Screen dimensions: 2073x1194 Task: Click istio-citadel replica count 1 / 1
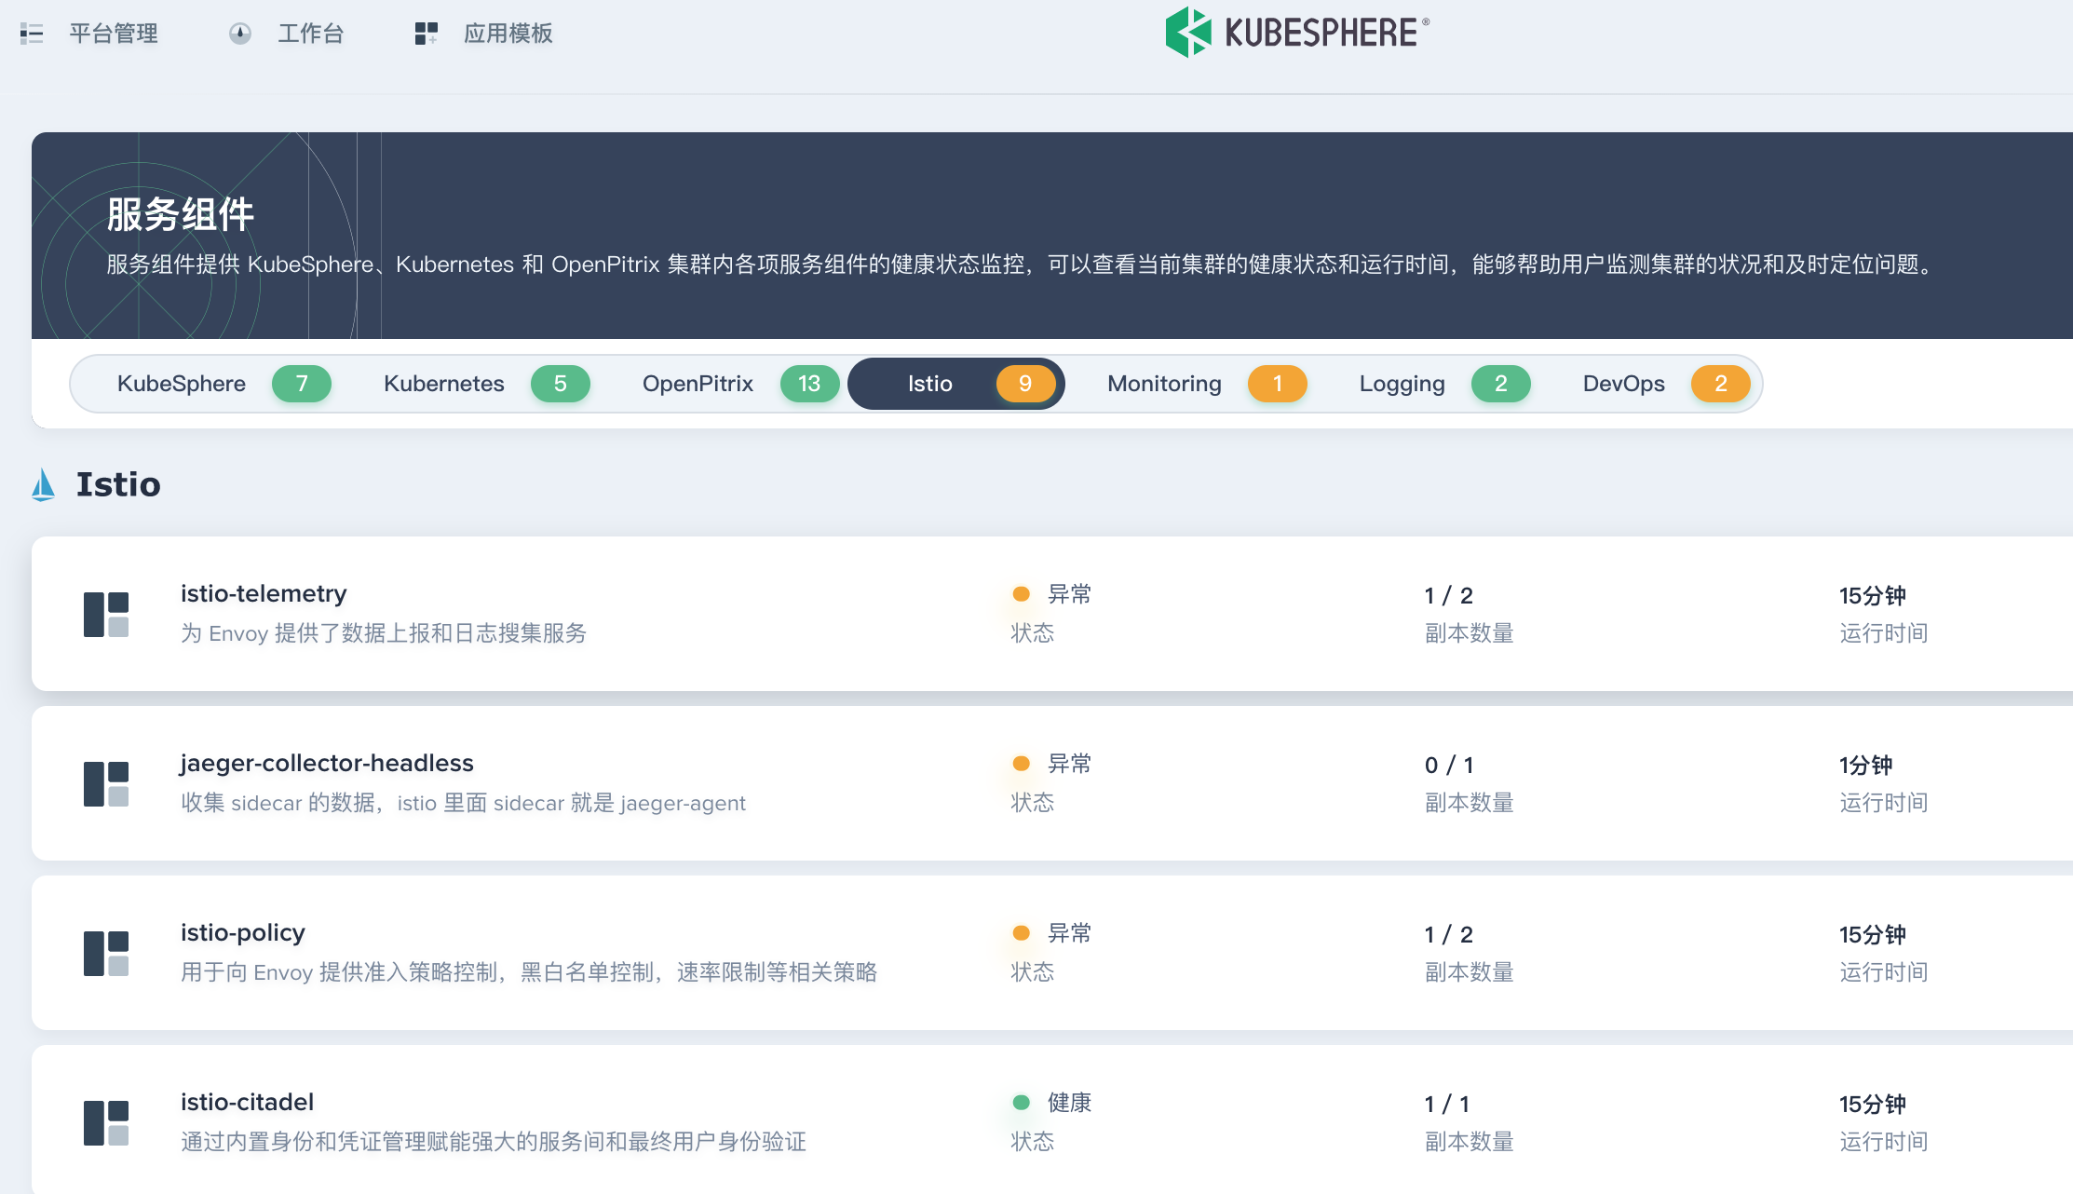[1447, 1105]
